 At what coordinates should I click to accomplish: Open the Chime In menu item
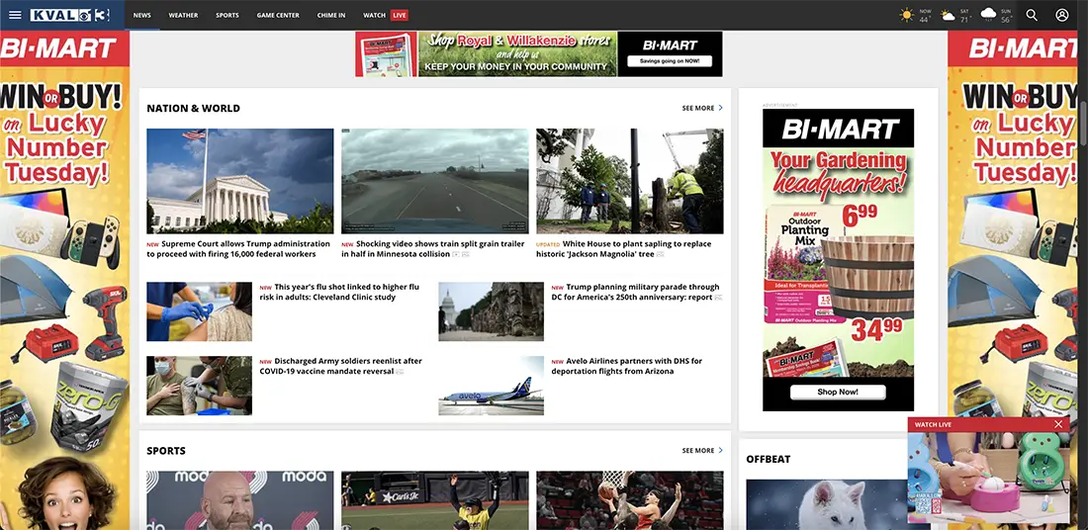pos(331,15)
